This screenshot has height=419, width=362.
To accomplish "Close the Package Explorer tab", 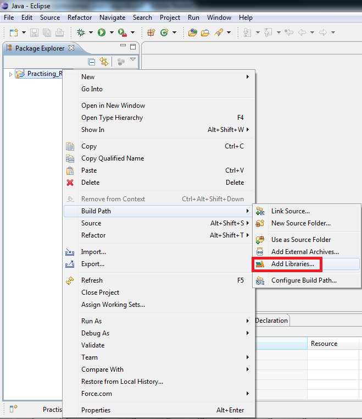I will click(x=71, y=48).
